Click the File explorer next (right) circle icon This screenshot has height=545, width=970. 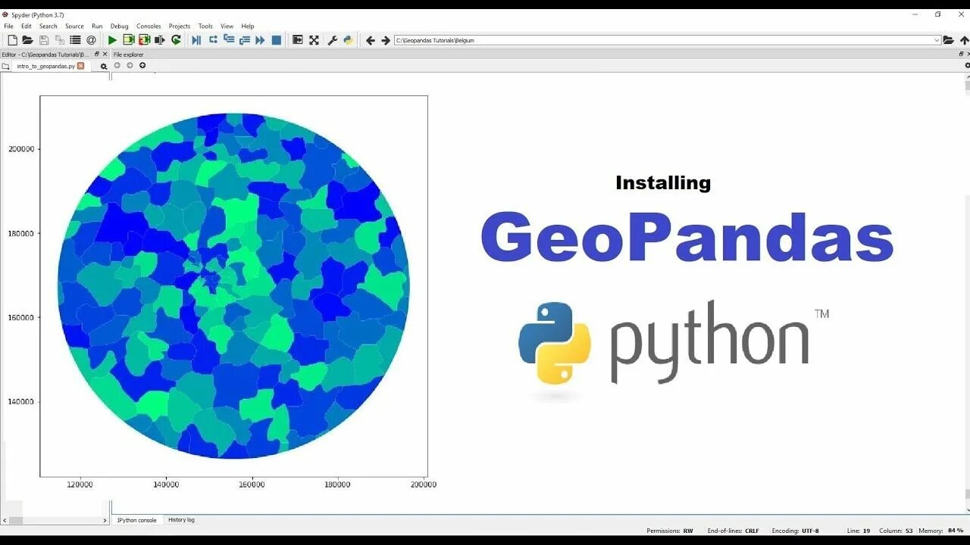[x=130, y=65]
